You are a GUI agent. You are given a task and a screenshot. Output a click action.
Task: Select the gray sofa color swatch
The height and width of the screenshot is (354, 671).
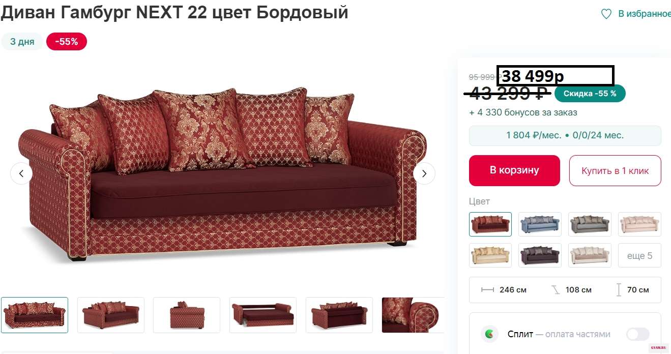590,224
